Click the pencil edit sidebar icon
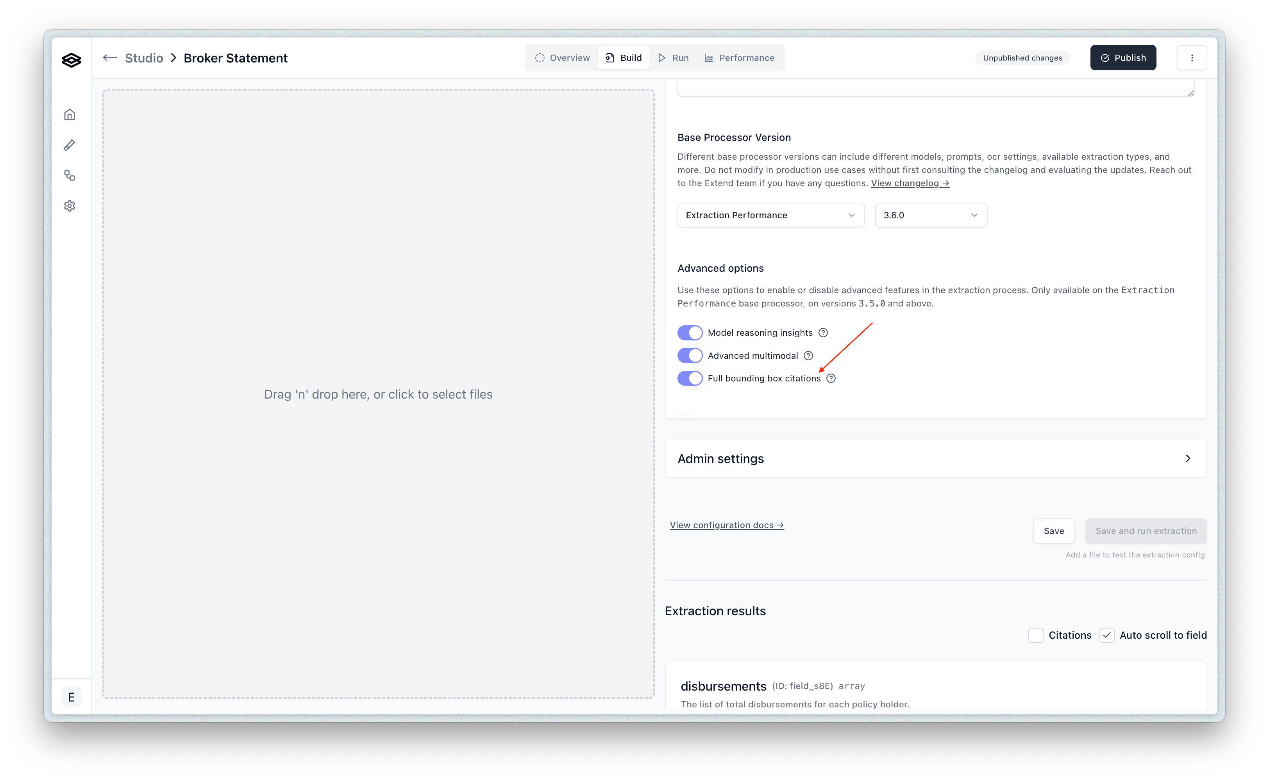Viewport: 1269px width, 780px height. (x=70, y=145)
